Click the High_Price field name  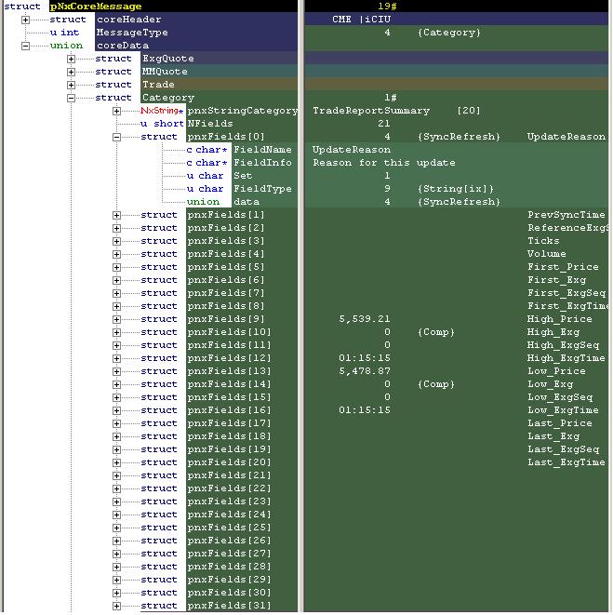(x=560, y=319)
